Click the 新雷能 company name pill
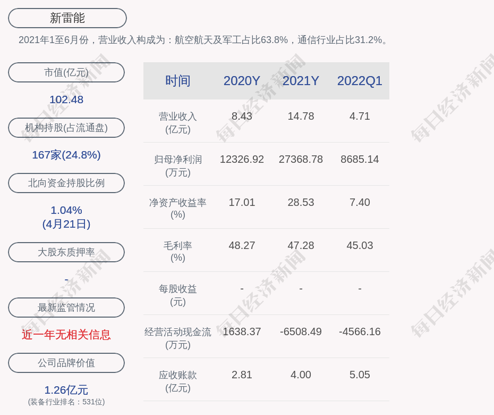Image resolution: width=494 pixels, height=415 pixels. [x=67, y=18]
